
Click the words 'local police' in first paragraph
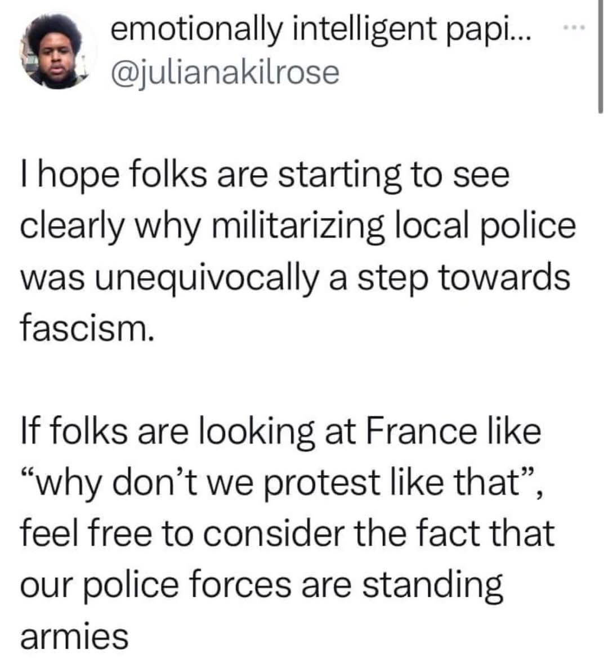pyautogui.click(x=485, y=227)
